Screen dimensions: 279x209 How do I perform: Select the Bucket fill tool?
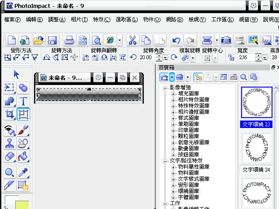pos(23,156)
